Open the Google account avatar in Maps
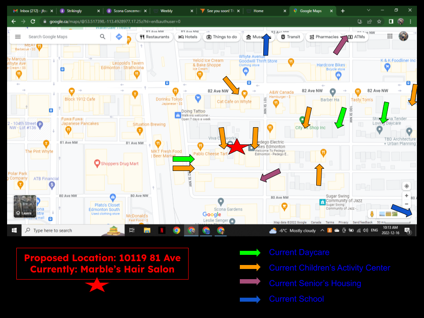Screen dimensions: 424x318 click(403, 36)
